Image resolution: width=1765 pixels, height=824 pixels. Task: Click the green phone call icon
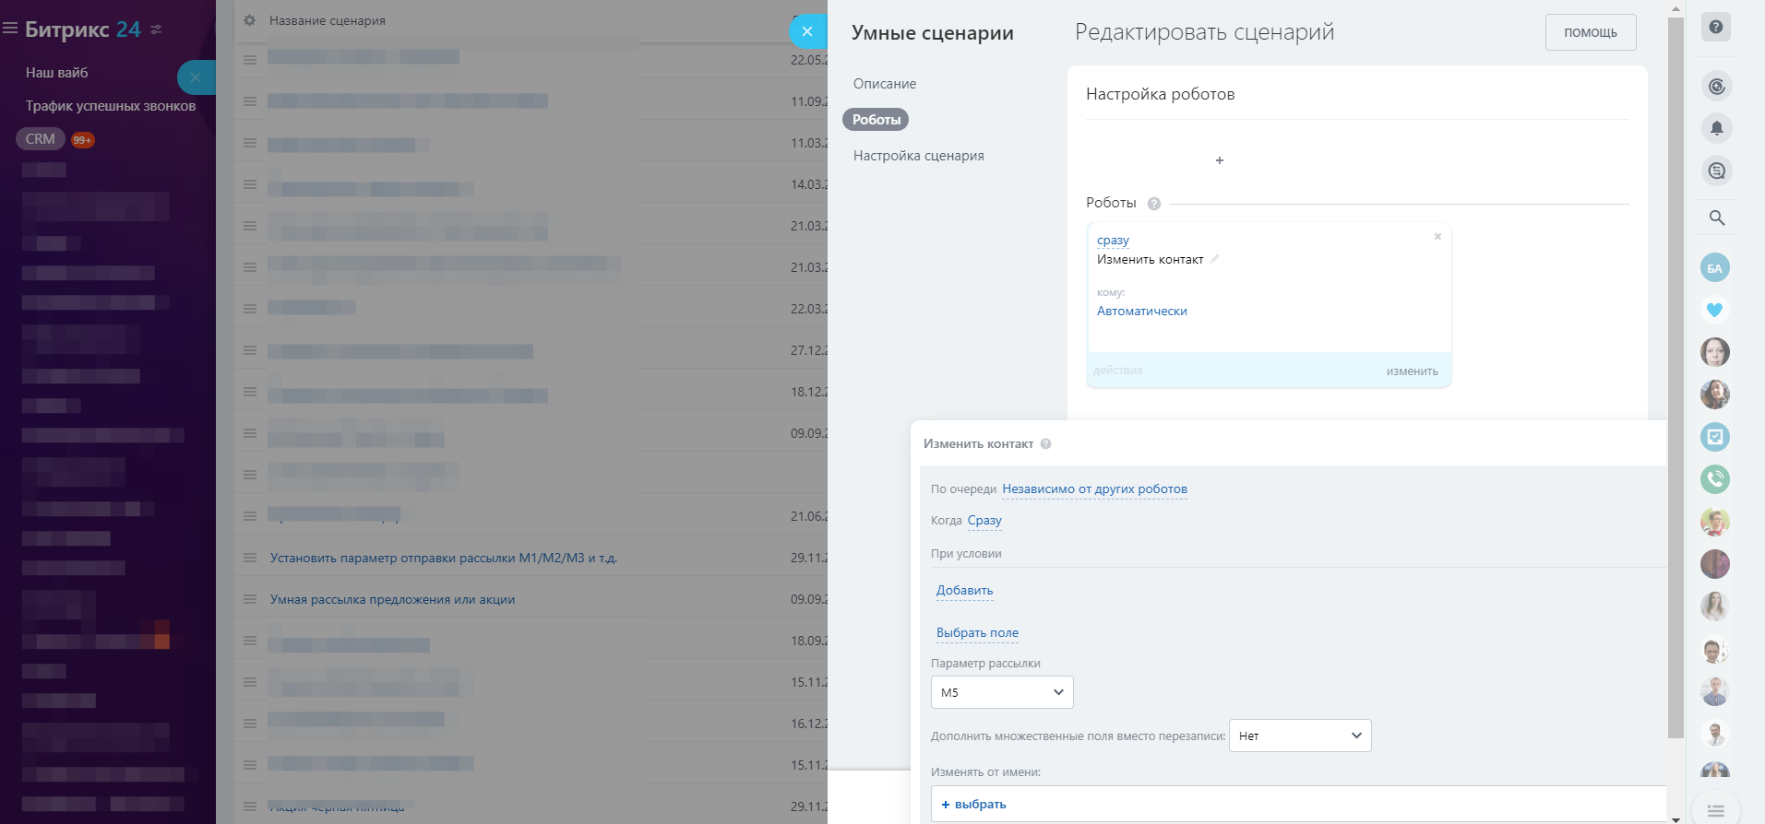coord(1715,479)
